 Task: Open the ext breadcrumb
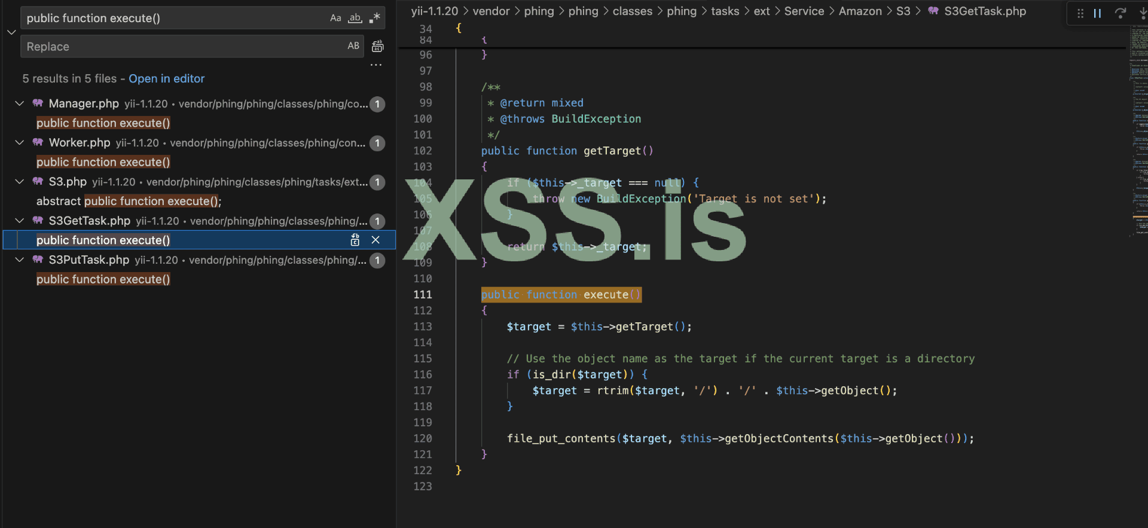(x=762, y=11)
